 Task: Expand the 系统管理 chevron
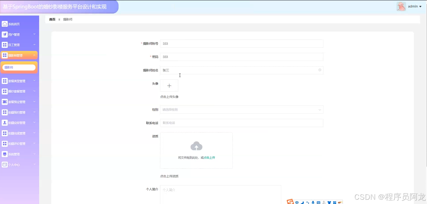pyautogui.click(x=35, y=154)
